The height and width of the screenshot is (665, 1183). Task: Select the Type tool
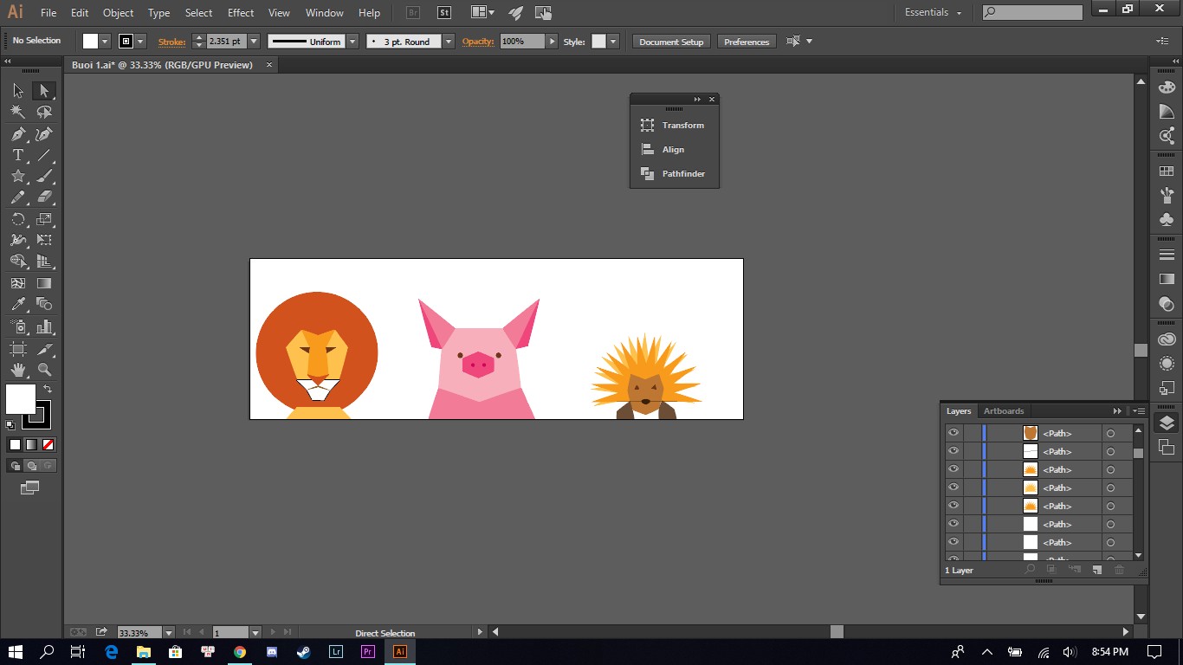[x=18, y=155]
